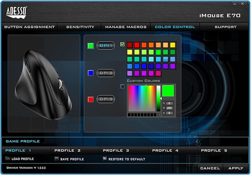The width and height of the screenshot is (251, 175).
Task: Open the Manage Macros tab
Action: [x=126, y=27]
